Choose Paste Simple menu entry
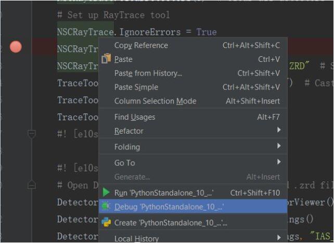Viewport: 334px width, 243px height. click(x=136, y=87)
